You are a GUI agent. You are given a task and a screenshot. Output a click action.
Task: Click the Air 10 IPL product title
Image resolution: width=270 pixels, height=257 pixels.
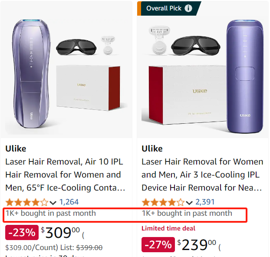tap(65, 175)
